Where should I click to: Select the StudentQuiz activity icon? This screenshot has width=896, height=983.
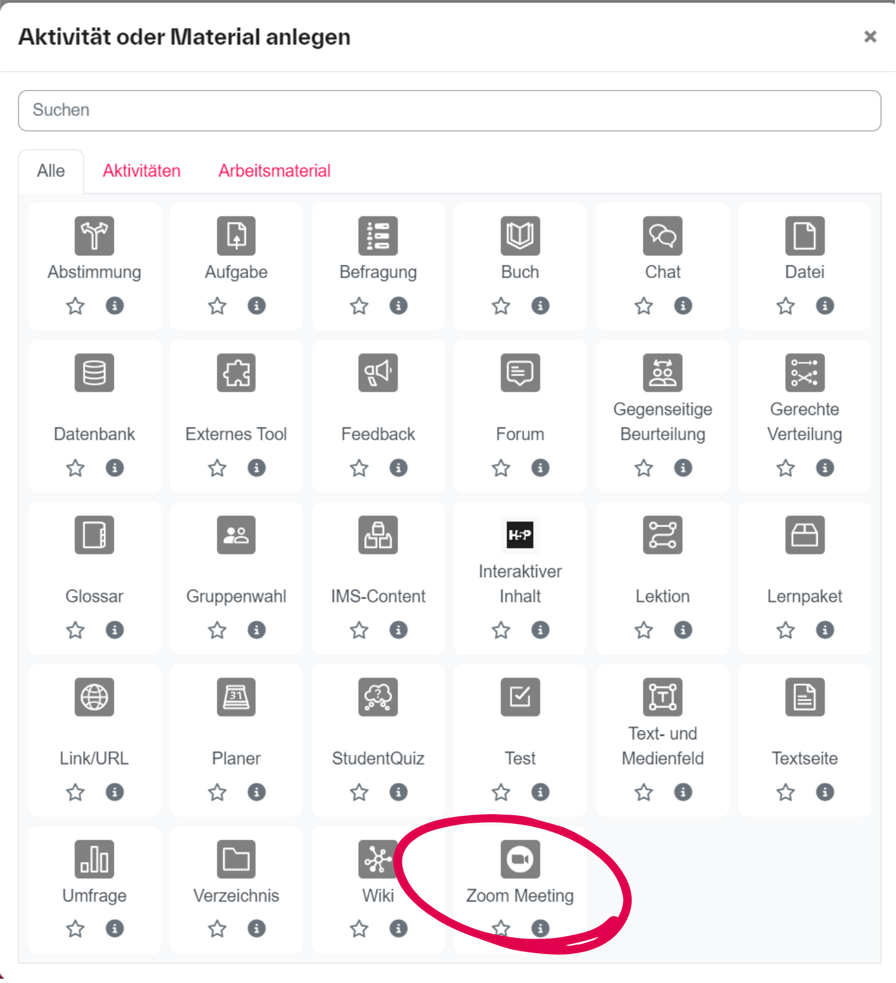click(378, 697)
